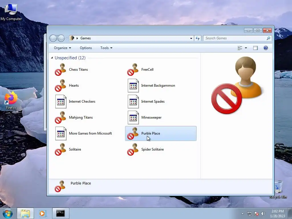Click the Recycle Bin desktop icon
292x219 pixels.
[x=278, y=189]
